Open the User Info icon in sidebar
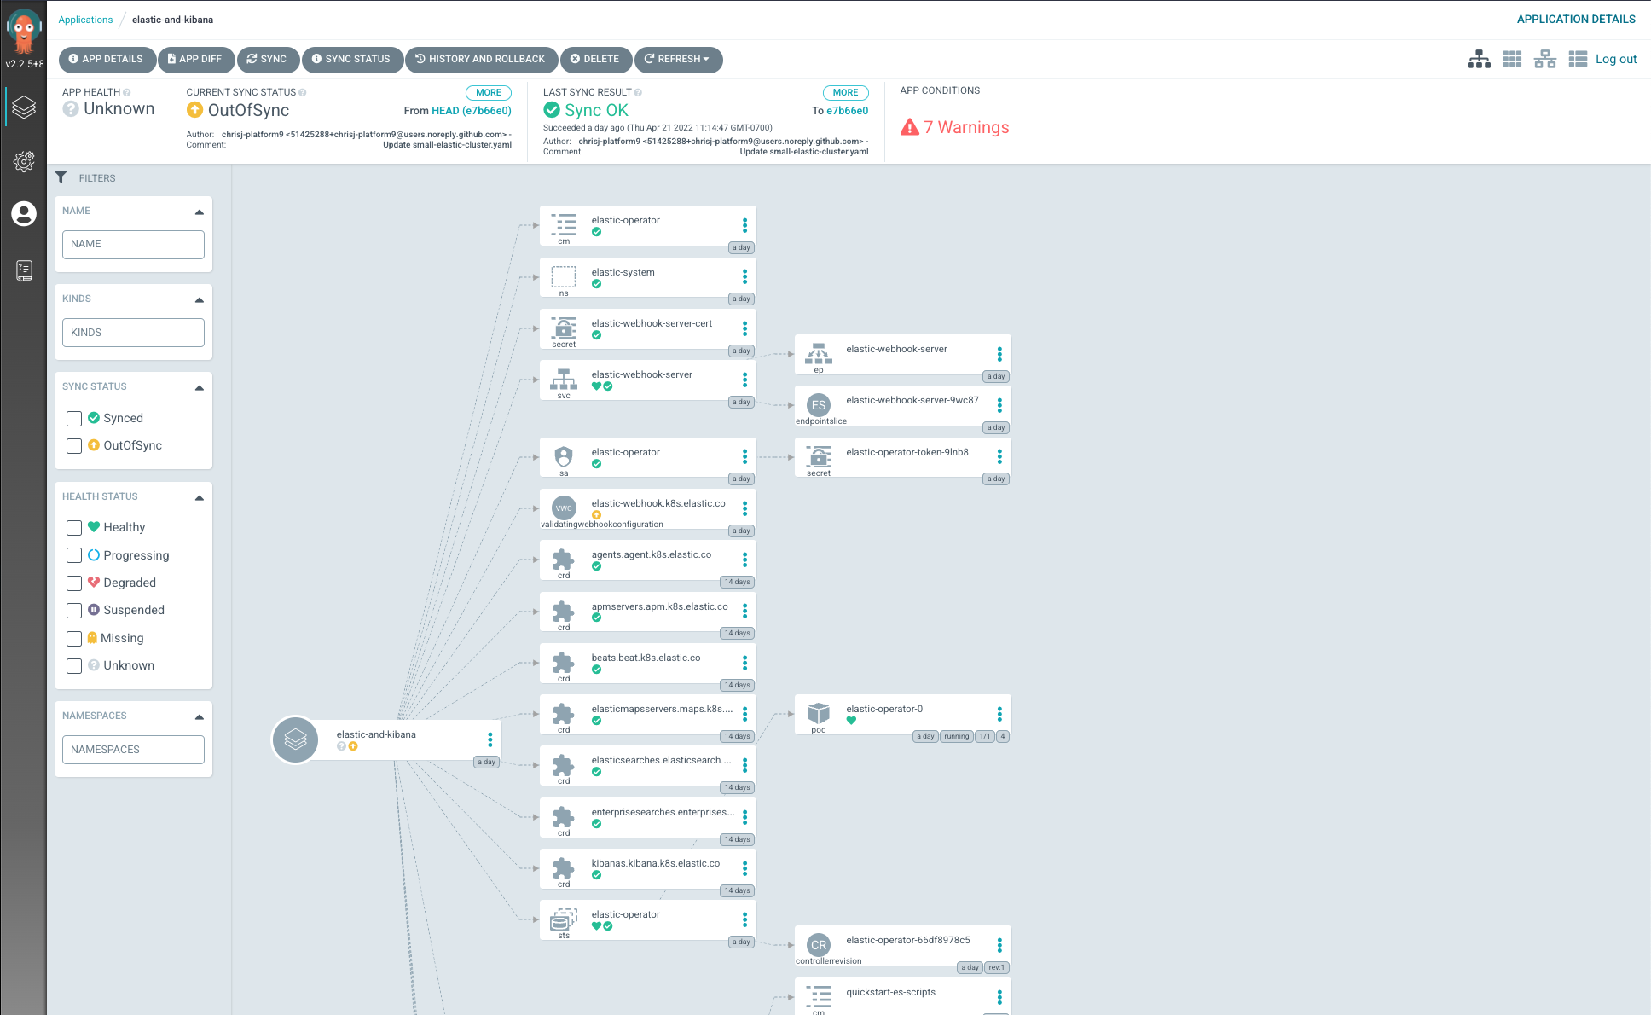Screen dimensions: 1651x1015 coord(24,214)
